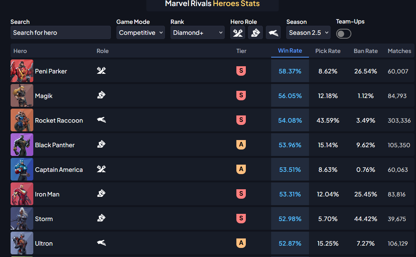Click Ultron's Strategist role icon
The height and width of the screenshot is (257, 416).
point(101,243)
